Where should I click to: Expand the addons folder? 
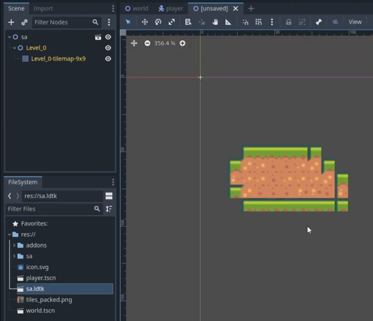tap(14, 245)
